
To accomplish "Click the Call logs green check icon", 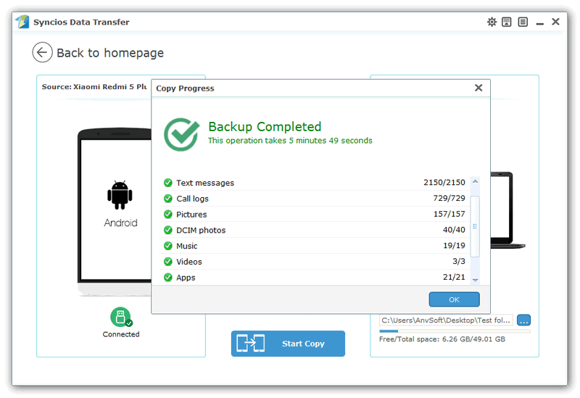I will coord(168,198).
